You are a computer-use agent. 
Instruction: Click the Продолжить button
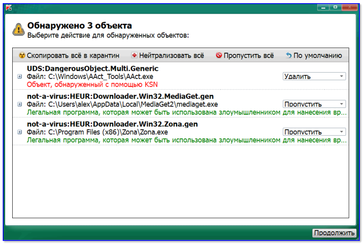334,233
